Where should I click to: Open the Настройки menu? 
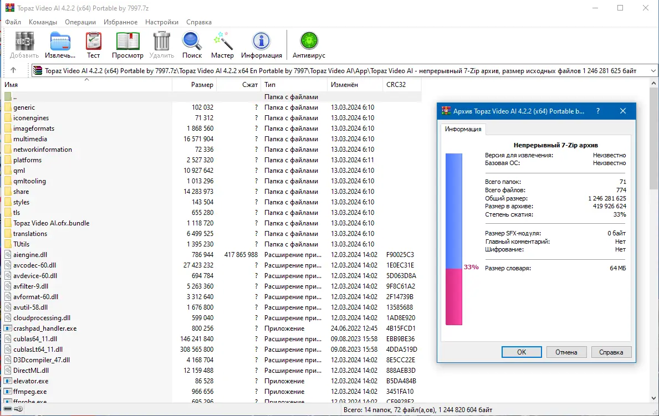161,22
